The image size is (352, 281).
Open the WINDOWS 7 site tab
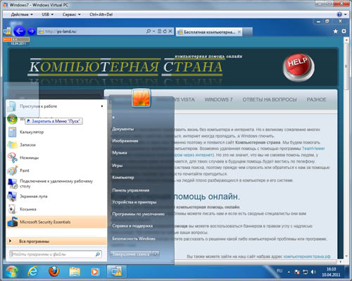tap(218, 99)
